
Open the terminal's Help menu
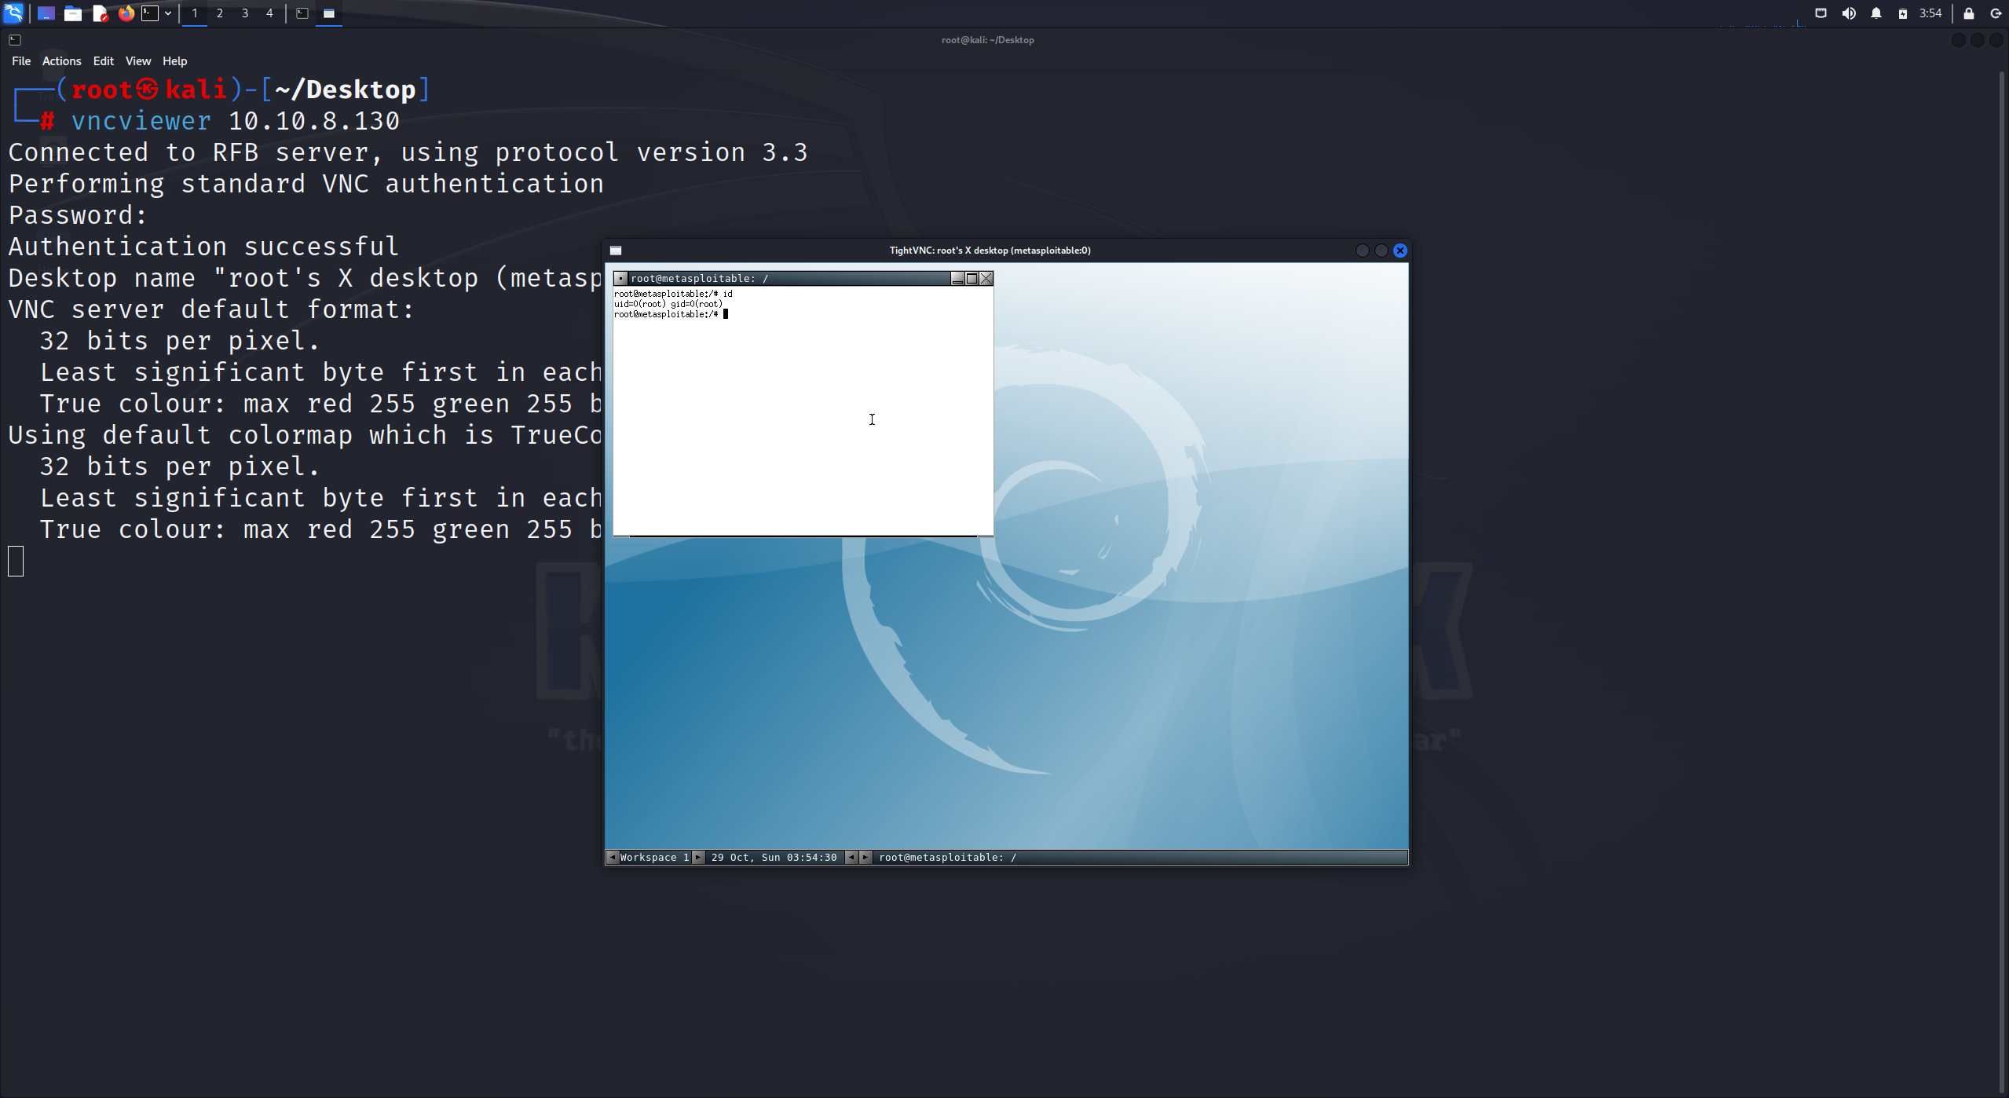click(x=175, y=61)
